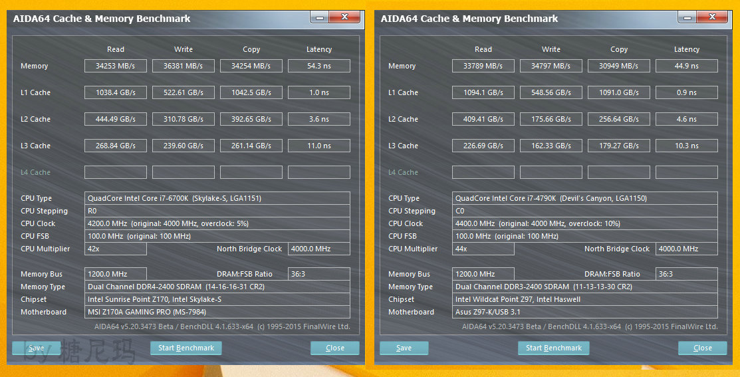The image size is (740, 377).
Task: Click CPU Stepping field showing R0
Action: tap(217, 211)
